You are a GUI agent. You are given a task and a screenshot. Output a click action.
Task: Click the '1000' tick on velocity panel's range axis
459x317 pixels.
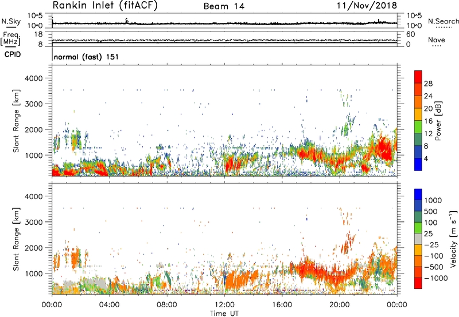[33, 274]
